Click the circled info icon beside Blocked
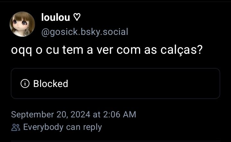Screen dimensions: 231x142 click(x=25, y=83)
